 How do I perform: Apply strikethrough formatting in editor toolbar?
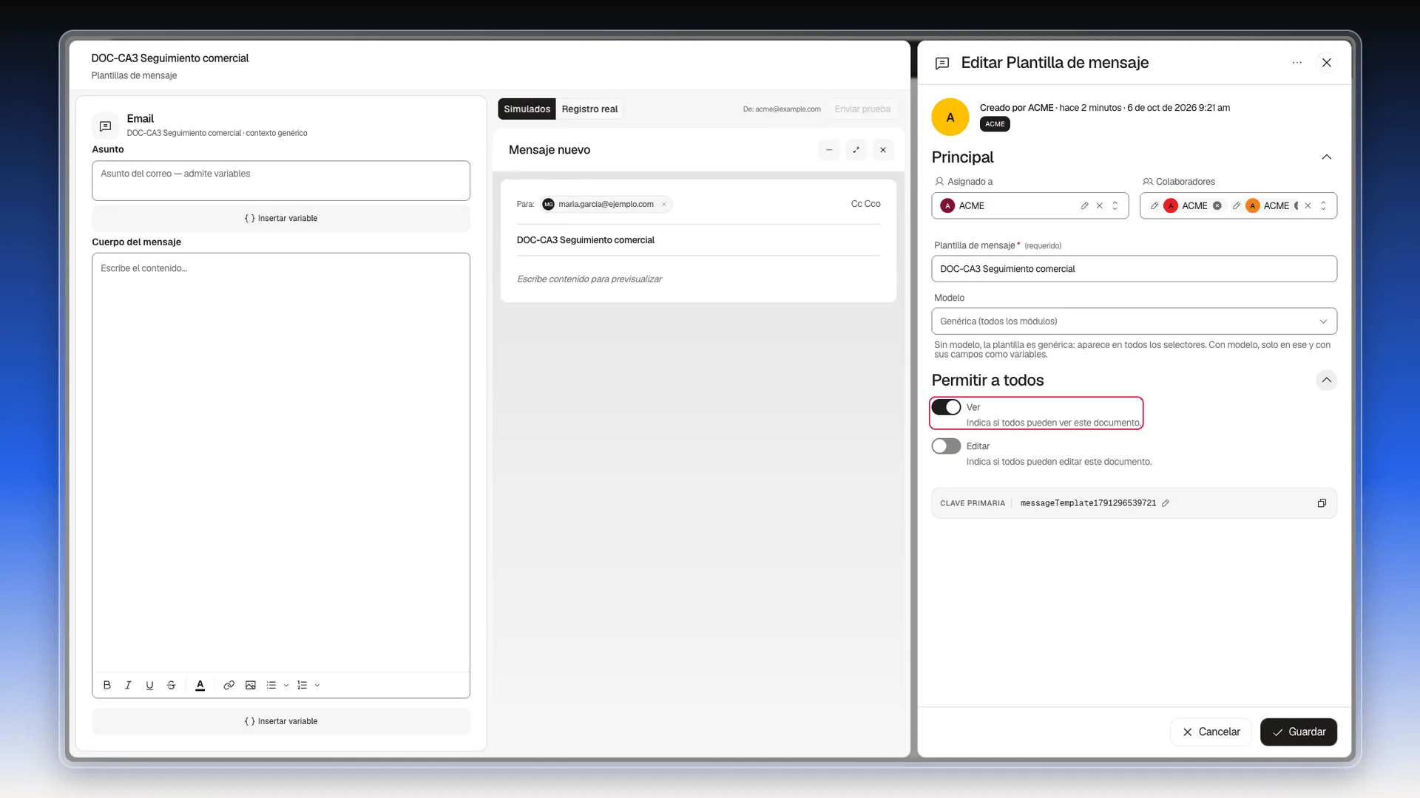pyautogui.click(x=171, y=685)
